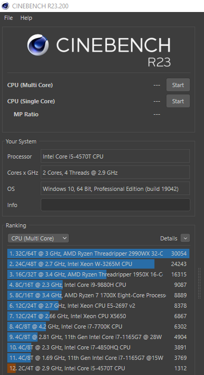Select the Ryzen 7 1700X ranking entry
204x375 pixels.
coord(98,295)
